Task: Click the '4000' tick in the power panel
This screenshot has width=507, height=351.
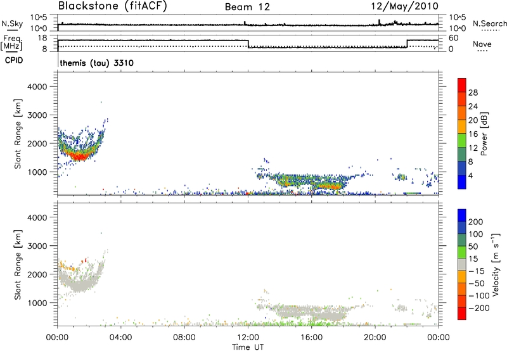Action: click(x=37, y=87)
